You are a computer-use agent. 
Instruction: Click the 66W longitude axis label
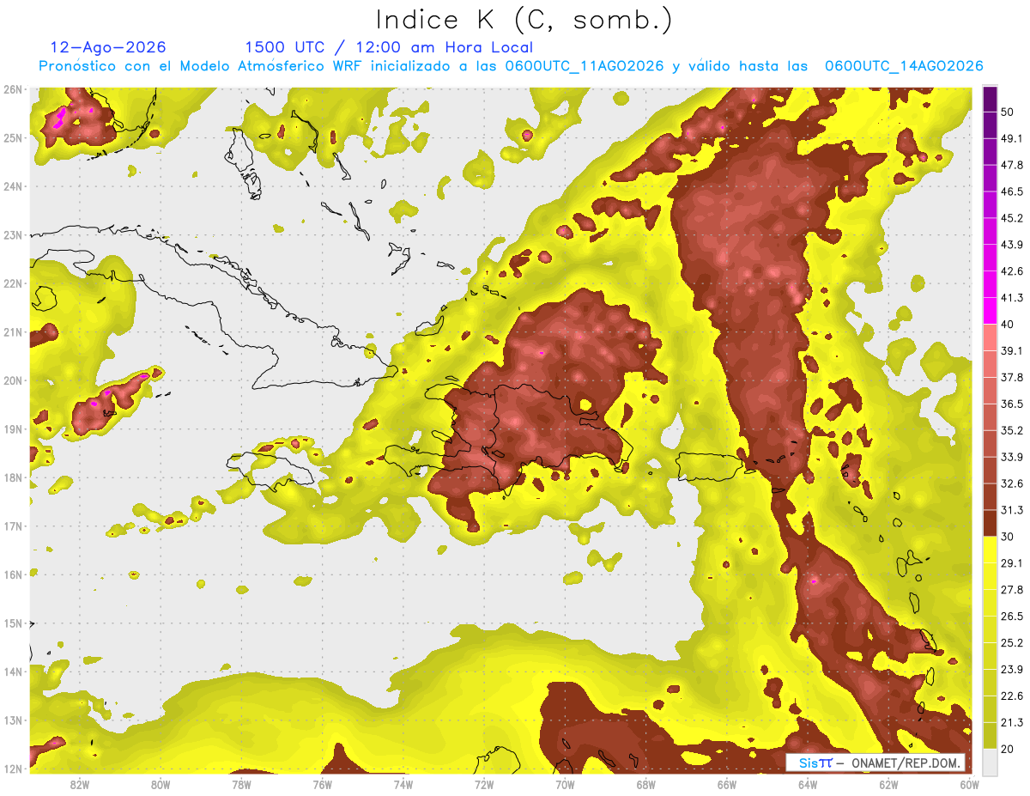727,785
